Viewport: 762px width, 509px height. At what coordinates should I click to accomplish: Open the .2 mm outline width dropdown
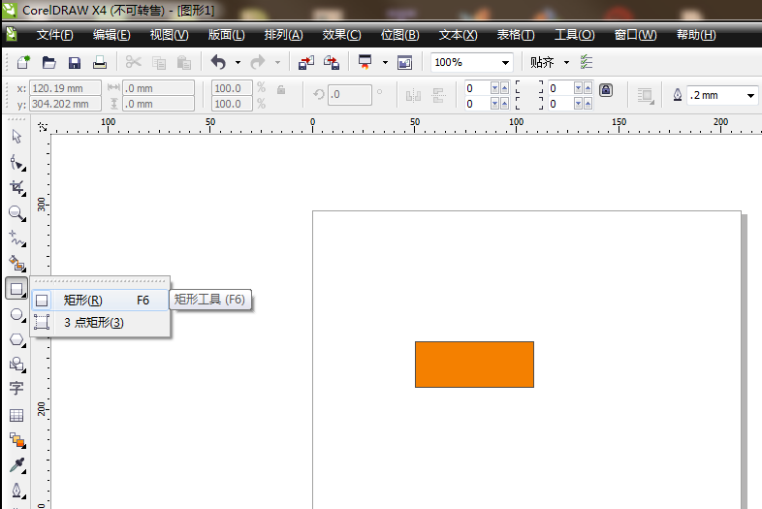(x=750, y=95)
